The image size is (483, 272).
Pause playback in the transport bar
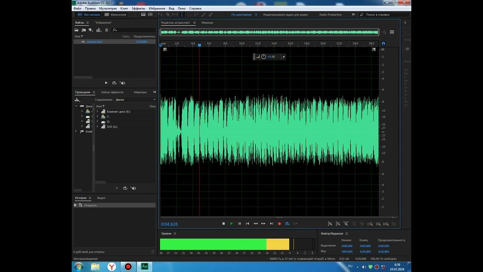tap(239, 224)
